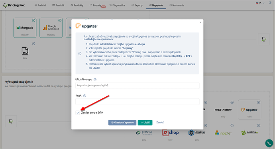The image size is (275, 149).
Task: Open the Jazyk language dropdown
Action: 137,101
